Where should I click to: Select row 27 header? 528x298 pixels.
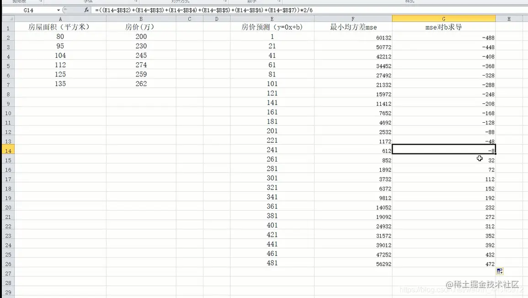tap(8, 273)
